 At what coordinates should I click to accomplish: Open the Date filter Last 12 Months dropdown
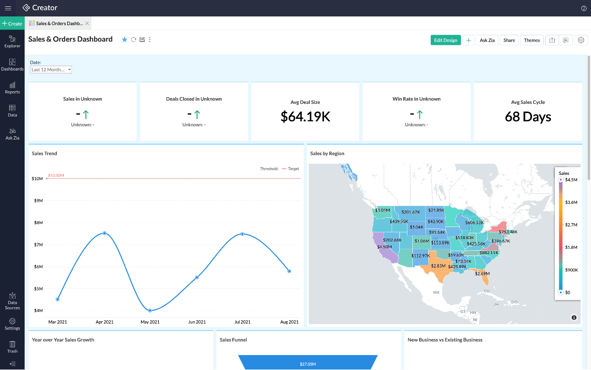[51, 69]
